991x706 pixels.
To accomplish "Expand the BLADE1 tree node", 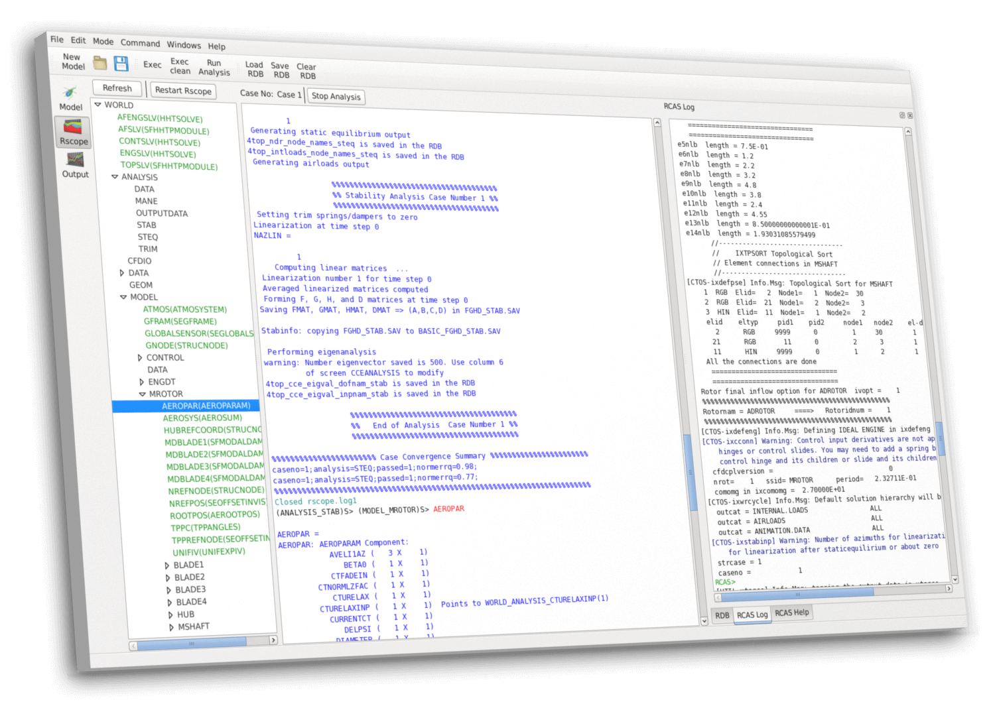I will coord(167,565).
